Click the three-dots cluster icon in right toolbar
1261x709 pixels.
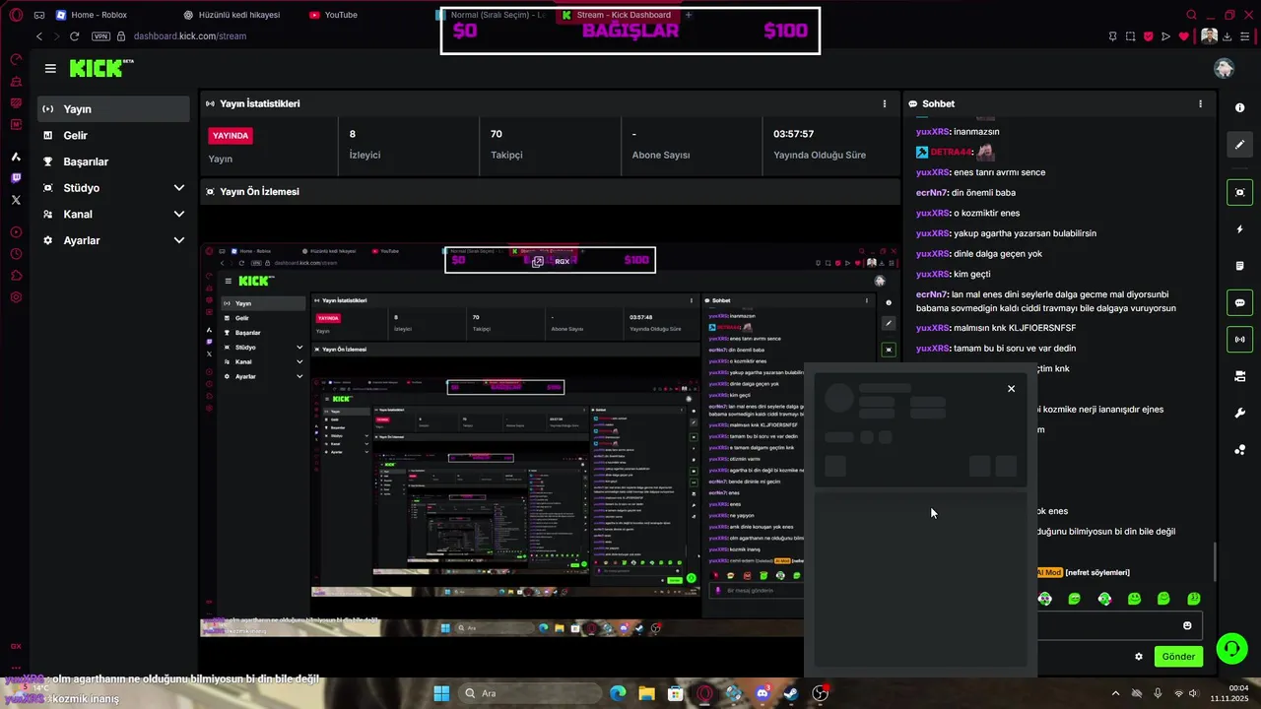(x=1239, y=450)
